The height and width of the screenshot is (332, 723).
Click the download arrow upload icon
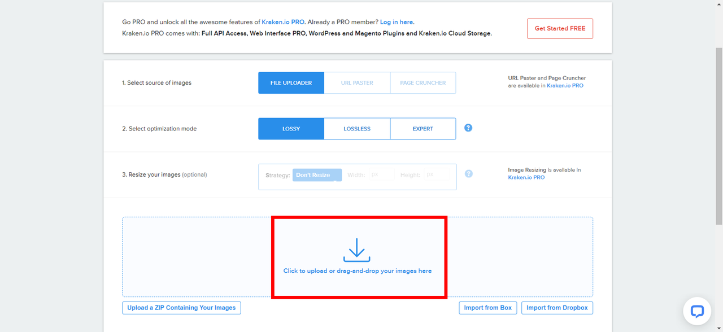coord(356,250)
